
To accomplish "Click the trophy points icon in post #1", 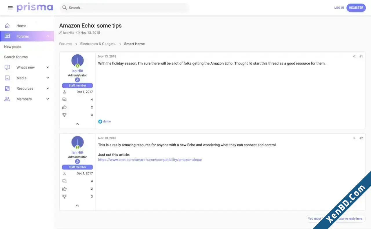I will [x=64, y=115].
